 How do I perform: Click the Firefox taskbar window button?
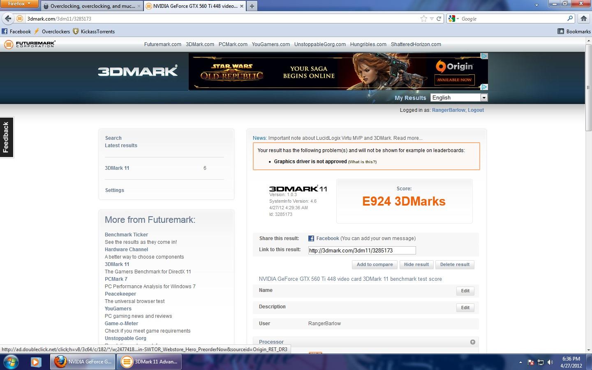(83, 362)
